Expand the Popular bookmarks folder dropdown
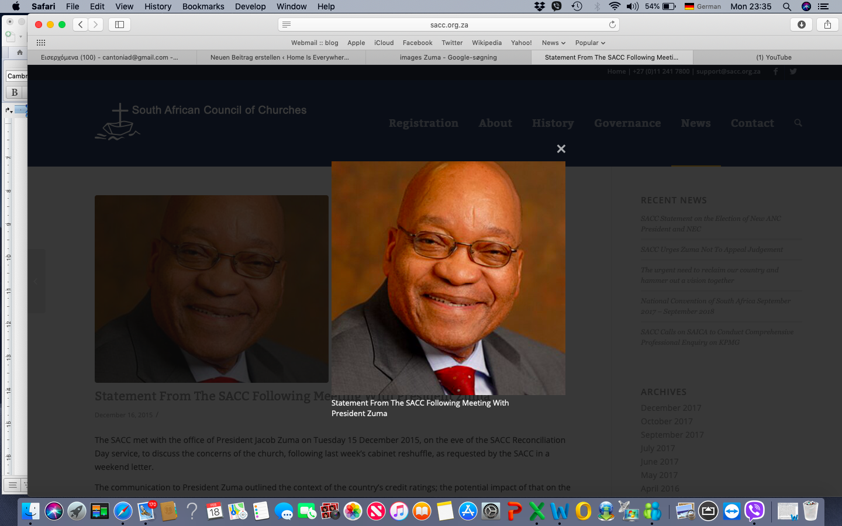 tap(590, 43)
